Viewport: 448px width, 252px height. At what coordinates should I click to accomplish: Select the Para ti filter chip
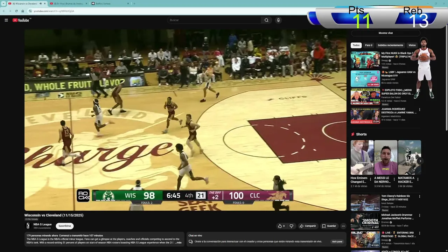369,45
